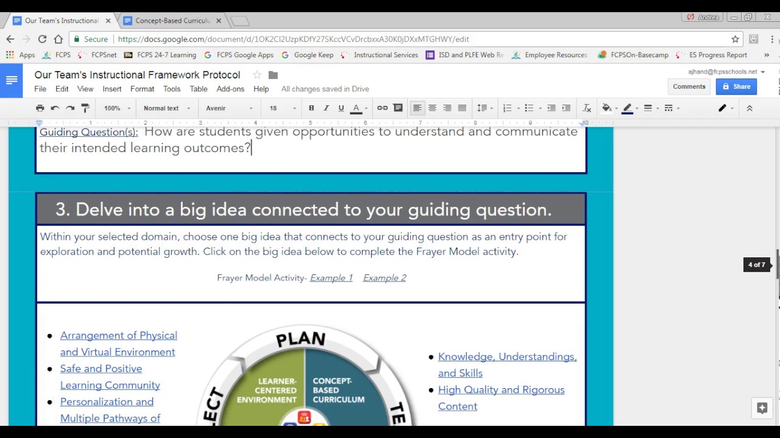Insert a link with the link icon
The height and width of the screenshot is (438, 780).
[382, 108]
